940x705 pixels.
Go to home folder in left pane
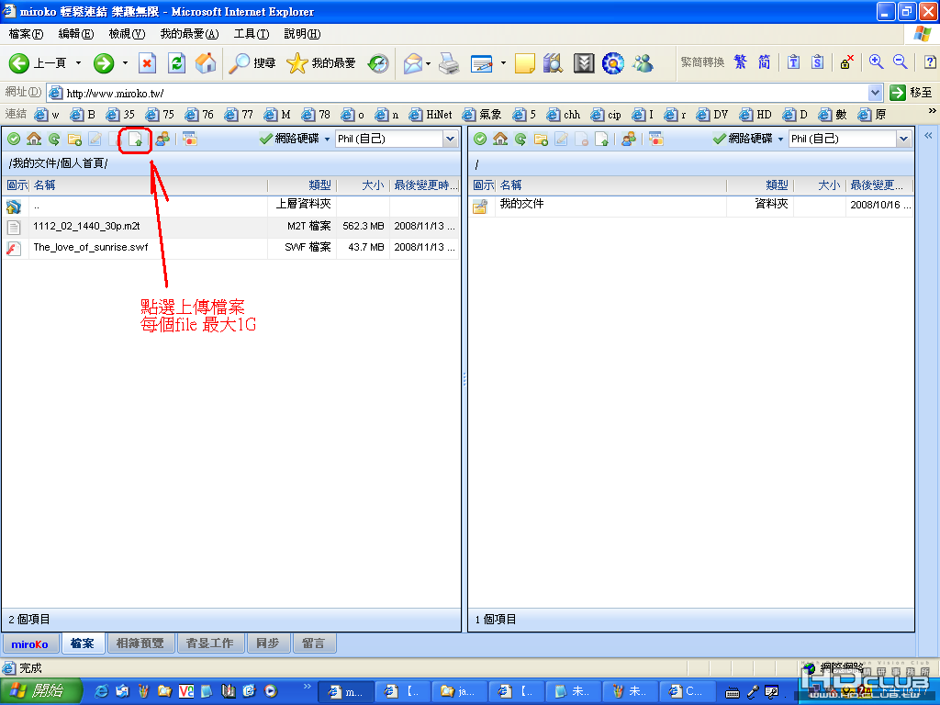click(x=34, y=140)
